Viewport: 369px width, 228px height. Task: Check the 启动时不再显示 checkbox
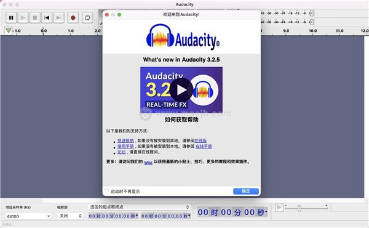pos(107,191)
